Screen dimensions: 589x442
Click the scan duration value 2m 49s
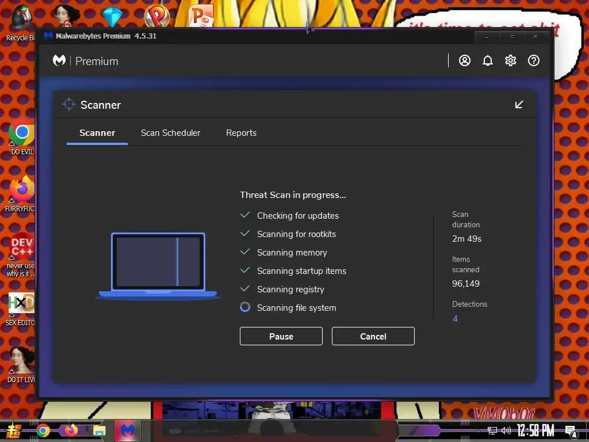tap(466, 239)
